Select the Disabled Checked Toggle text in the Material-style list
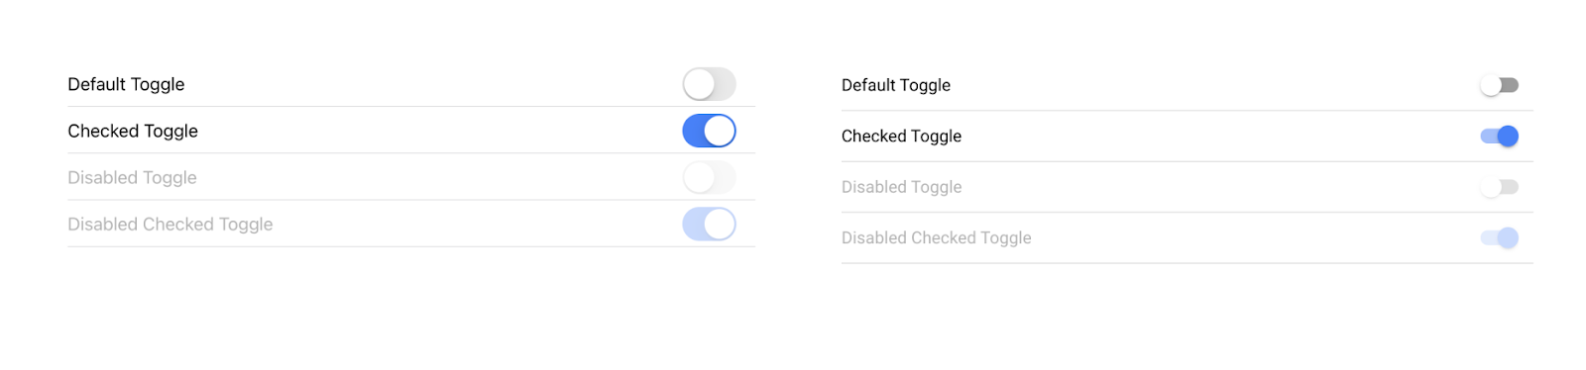The width and height of the screenshot is (1586, 370). click(x=936, y=238)
